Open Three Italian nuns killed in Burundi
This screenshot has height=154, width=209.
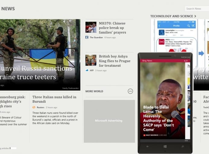click(x=54, y=99)
